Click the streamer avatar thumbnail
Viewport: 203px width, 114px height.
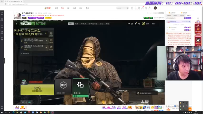click(18, 16)
